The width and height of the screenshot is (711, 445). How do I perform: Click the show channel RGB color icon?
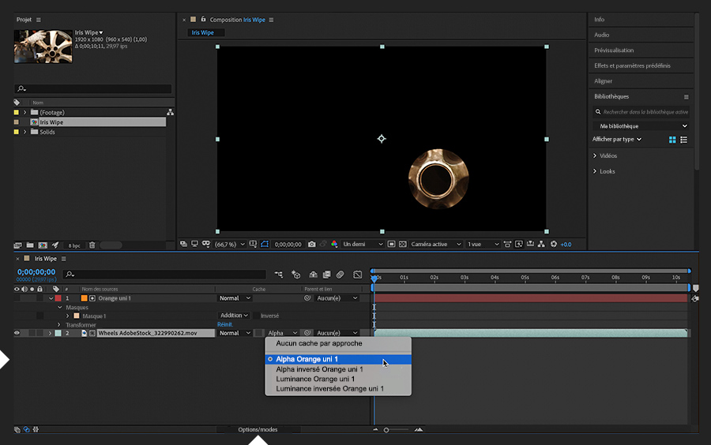coord(334,245)
